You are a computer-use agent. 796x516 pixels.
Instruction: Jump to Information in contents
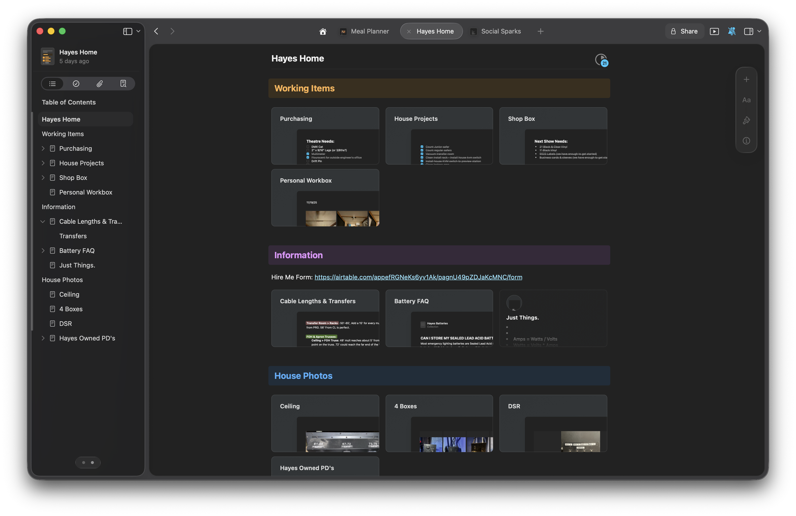tap(59, 207)
